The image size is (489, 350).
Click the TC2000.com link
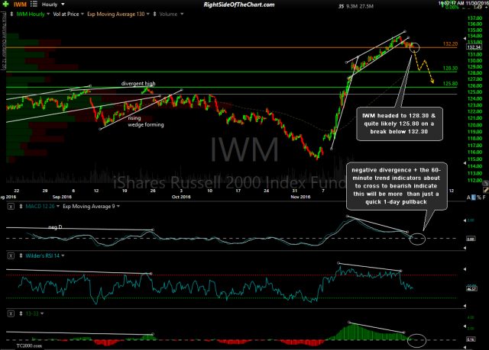[x=29, y=345]
